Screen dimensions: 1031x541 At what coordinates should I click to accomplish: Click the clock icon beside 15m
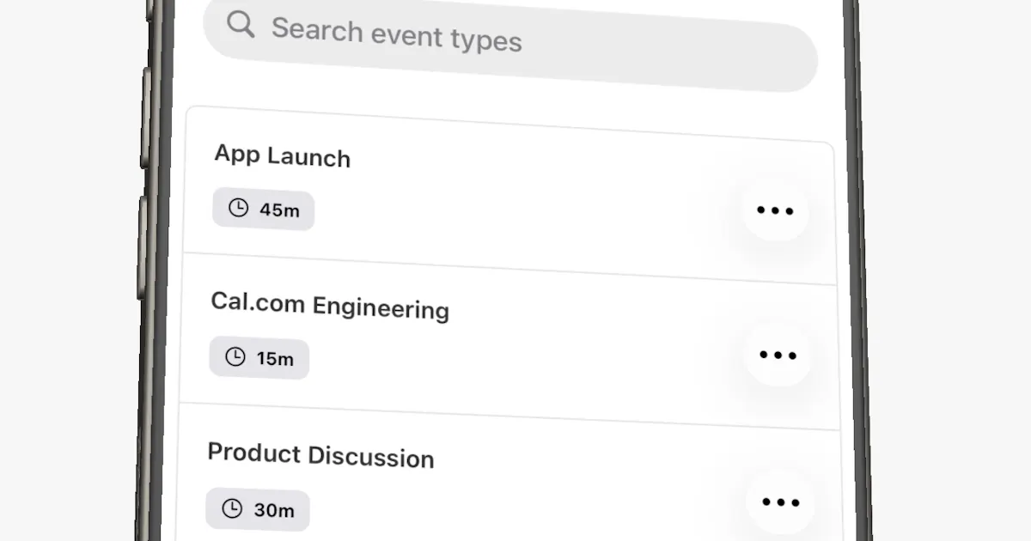tap(235, 356)
